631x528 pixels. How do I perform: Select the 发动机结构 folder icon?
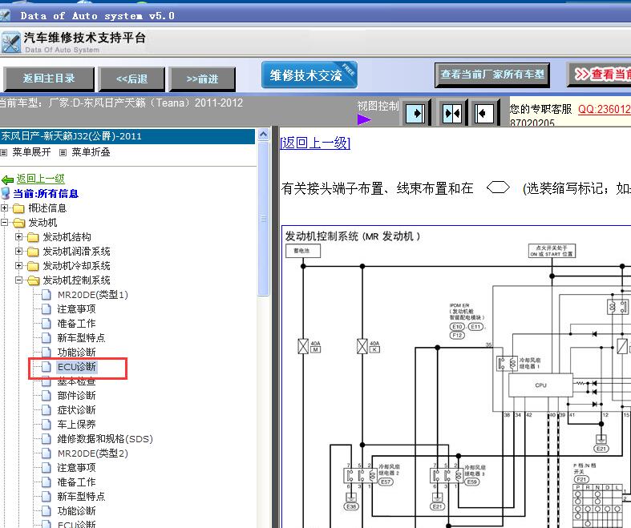pos(33,237)
